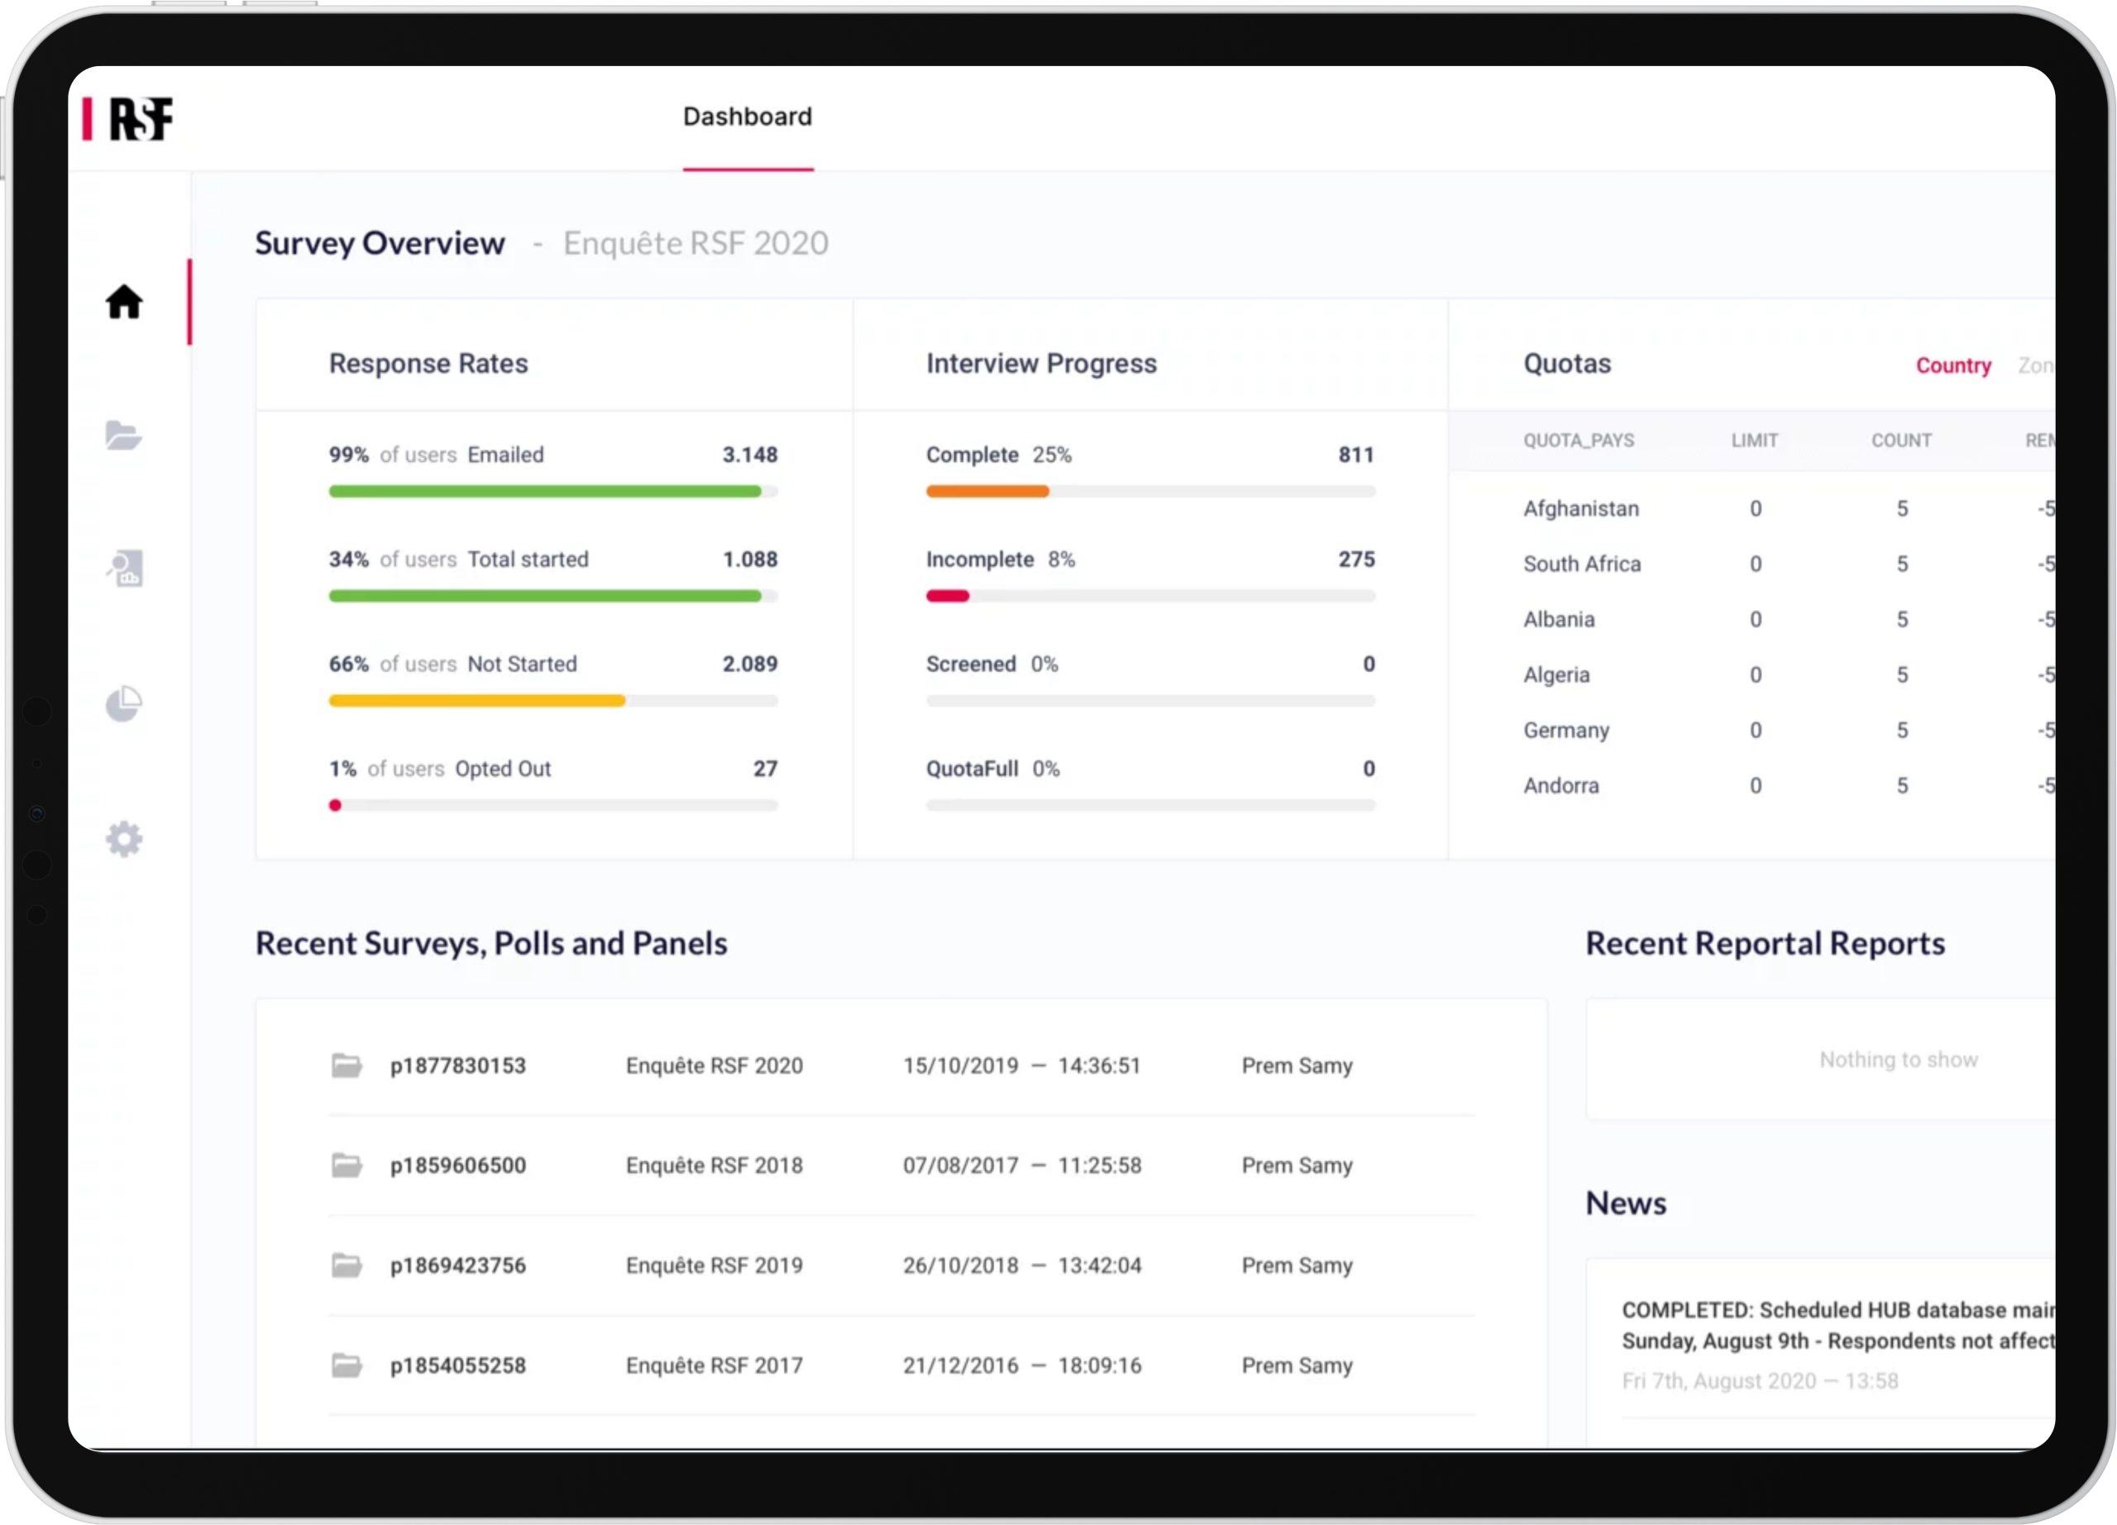The width and height of the screenshot is (2117, 1525).
Task: Click folder icon beside p1877830153
Action: pos(346,1065)
